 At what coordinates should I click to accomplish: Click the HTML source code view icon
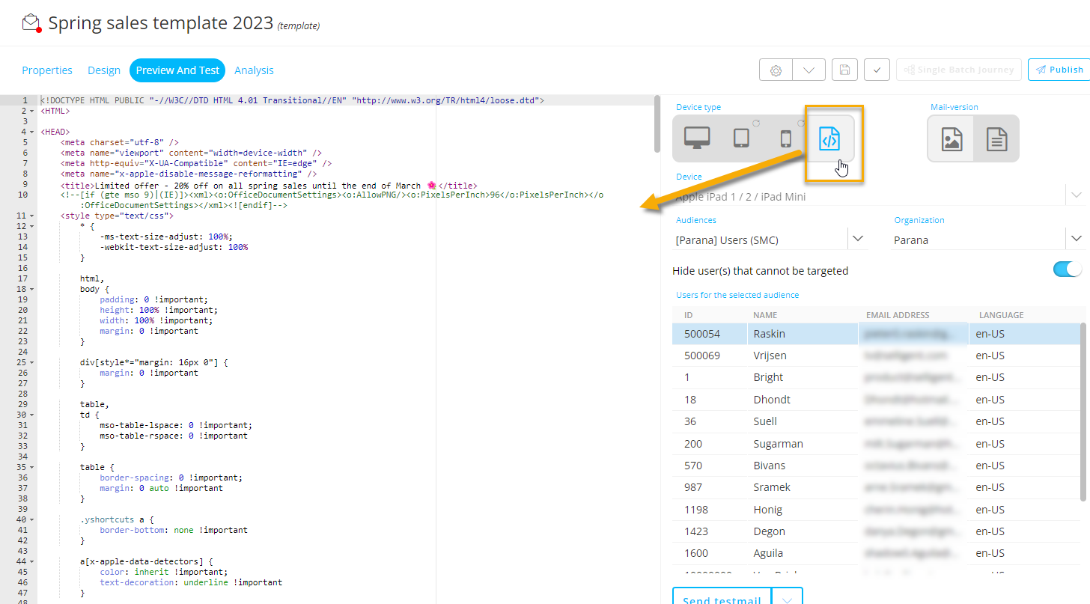[x=829, y=138]
